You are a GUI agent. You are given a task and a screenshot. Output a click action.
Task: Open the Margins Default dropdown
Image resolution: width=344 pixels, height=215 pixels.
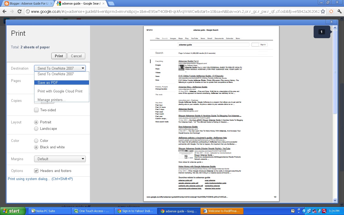coord(60,159)
